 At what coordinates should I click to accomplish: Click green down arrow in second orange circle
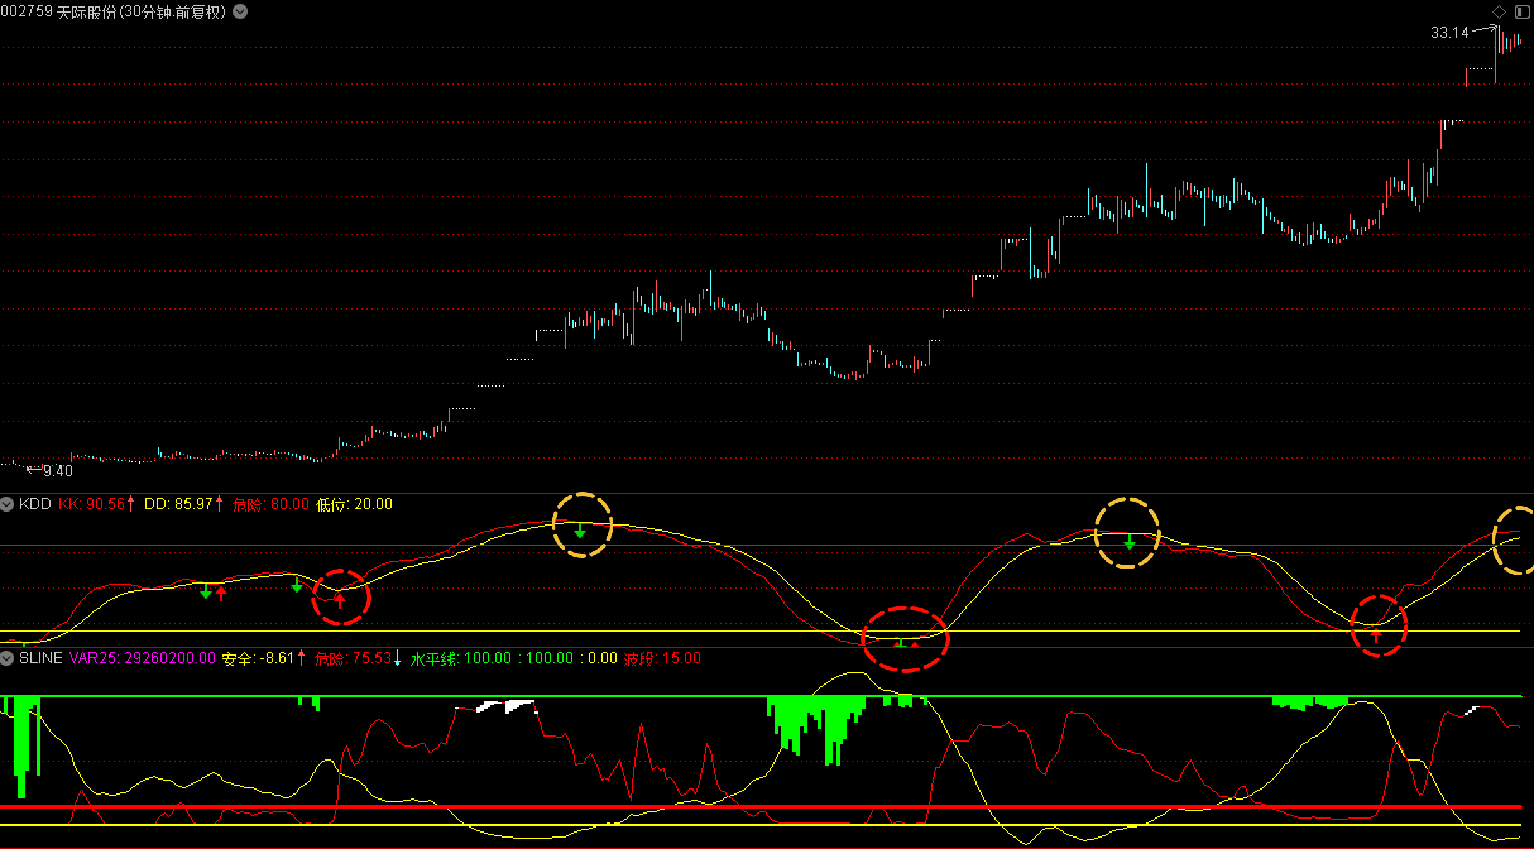[1130, 541]
